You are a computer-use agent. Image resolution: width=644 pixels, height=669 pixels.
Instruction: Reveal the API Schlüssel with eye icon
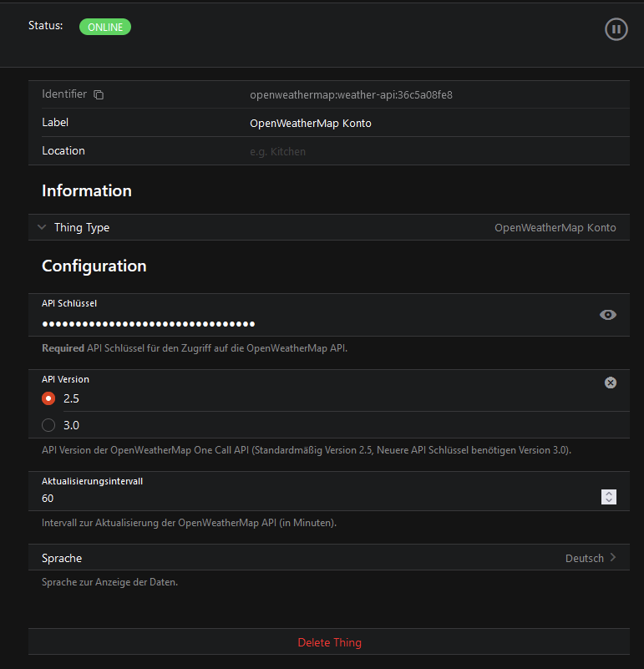608,315
